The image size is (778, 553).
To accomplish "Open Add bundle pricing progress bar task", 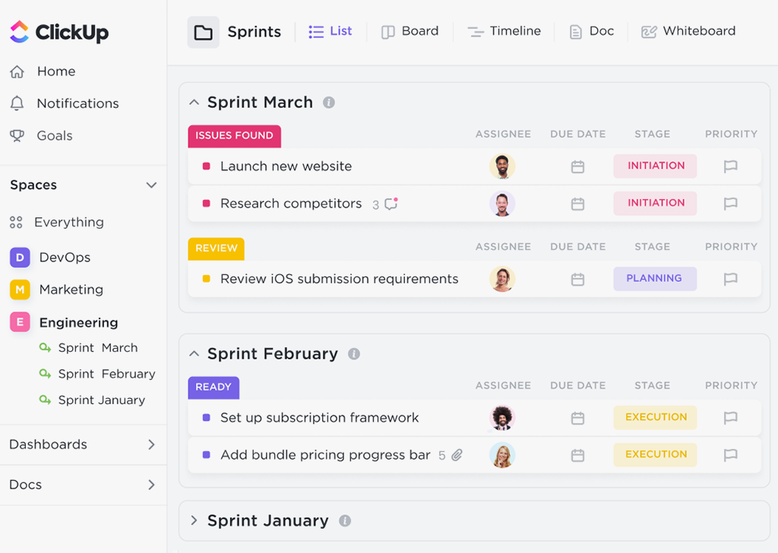I will point(325,455).
